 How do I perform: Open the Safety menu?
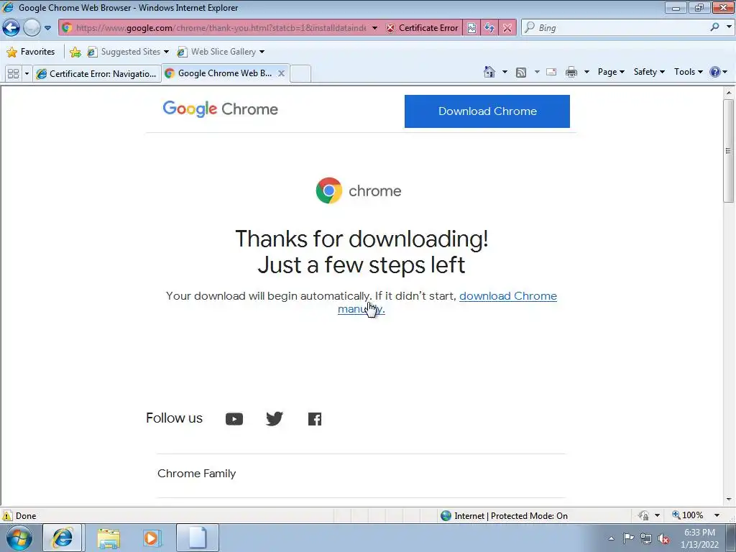(x=649, y=72)
